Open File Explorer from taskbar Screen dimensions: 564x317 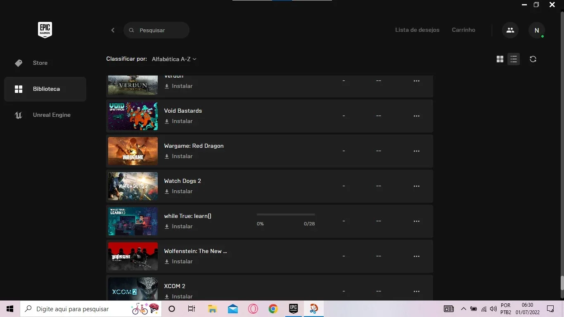click(x=212, y=309)
